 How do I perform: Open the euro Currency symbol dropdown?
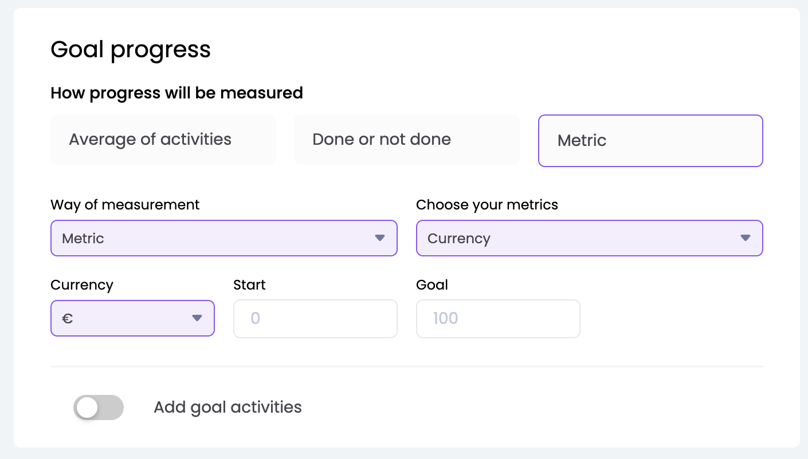coord(132,318)
